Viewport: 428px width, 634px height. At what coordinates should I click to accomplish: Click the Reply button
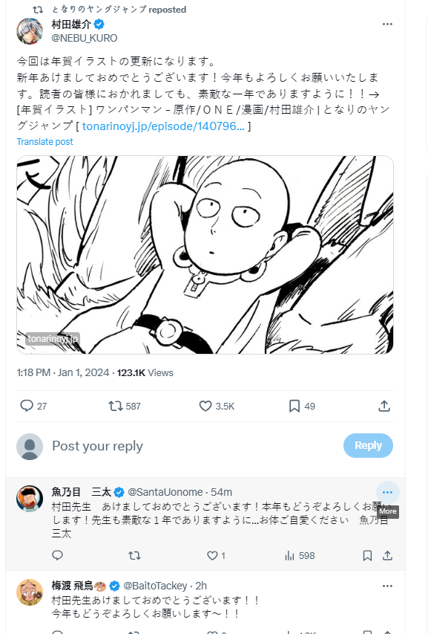pyautogui.click(x=368, y=445)
